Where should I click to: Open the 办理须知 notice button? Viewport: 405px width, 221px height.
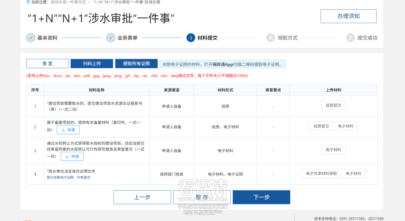pyautogui.click(x=348, y=16)
